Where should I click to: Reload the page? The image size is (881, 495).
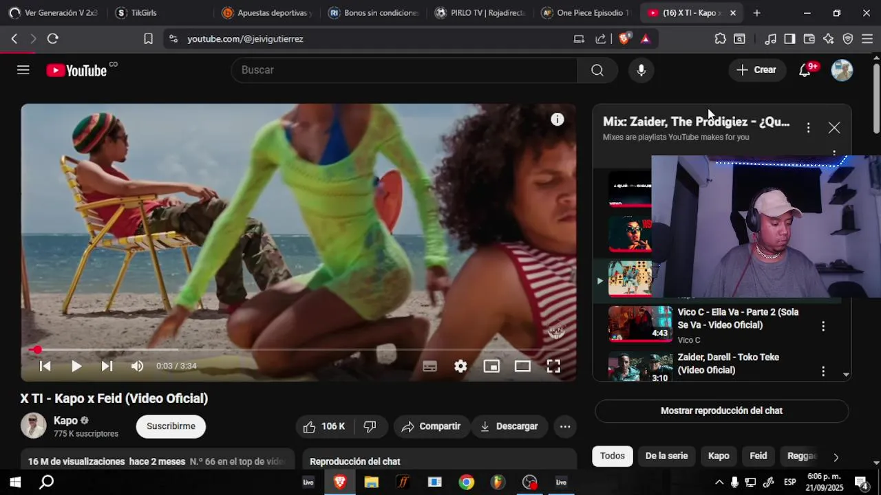pyautogui.click(x=52, y=39)
